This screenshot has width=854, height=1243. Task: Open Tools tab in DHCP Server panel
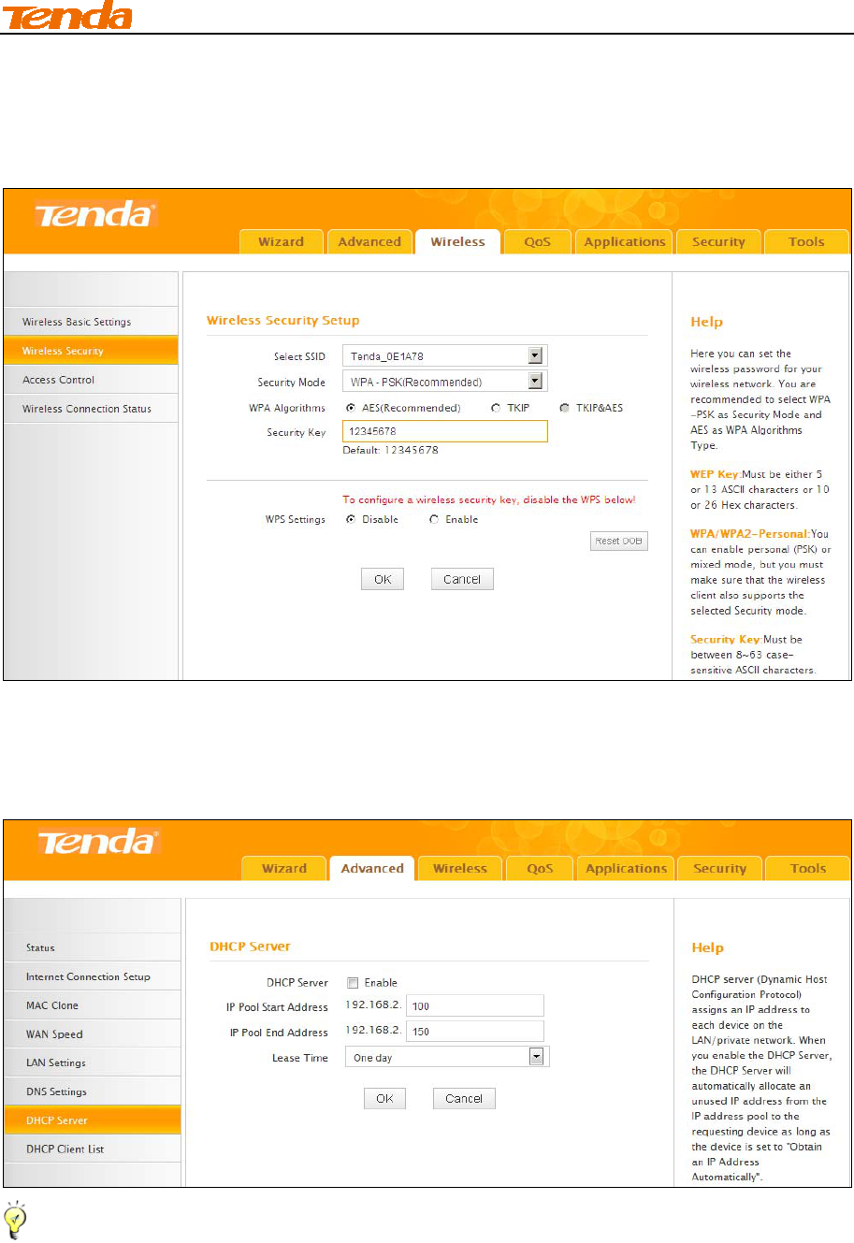click(808, 868)
